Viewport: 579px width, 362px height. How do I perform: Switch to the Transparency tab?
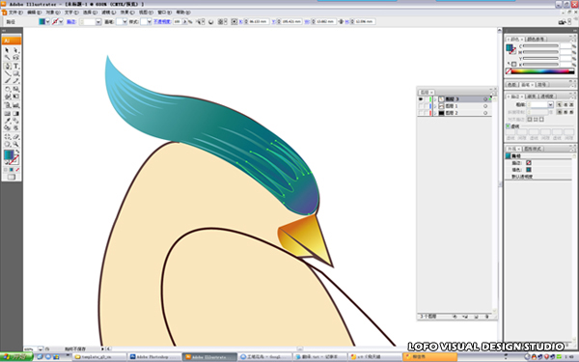point(547,96)
